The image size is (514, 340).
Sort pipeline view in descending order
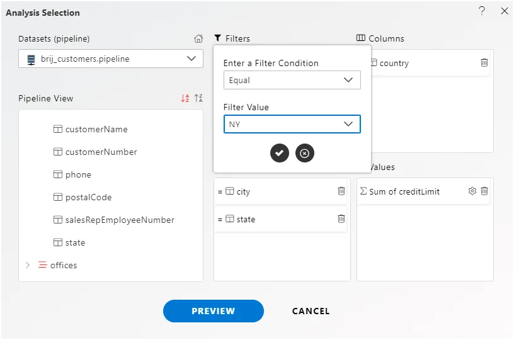pyautogui.click(x=198, y=98)
